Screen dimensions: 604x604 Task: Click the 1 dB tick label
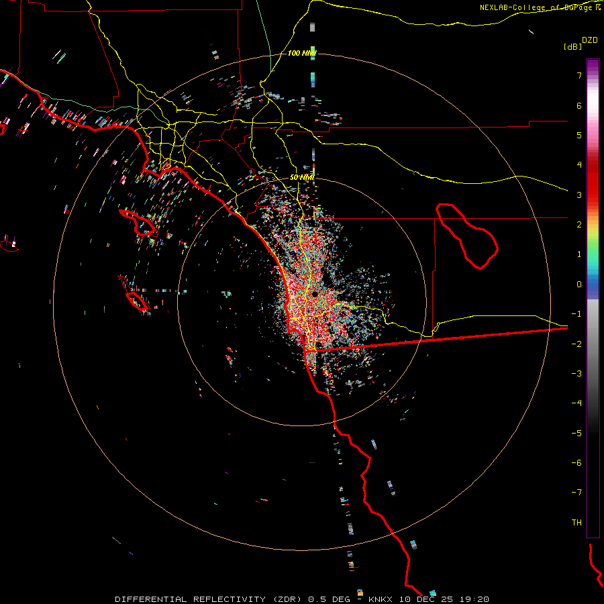pyautogui.click(x=579, y=254)
